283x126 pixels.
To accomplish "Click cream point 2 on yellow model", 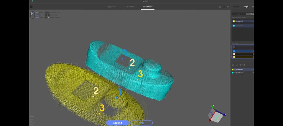I will [93, 96].
